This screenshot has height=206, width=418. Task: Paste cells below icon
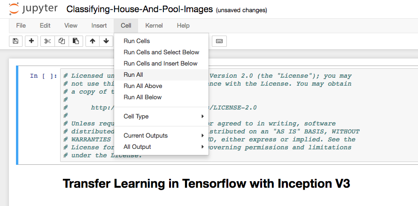click(x=76, y=41)
